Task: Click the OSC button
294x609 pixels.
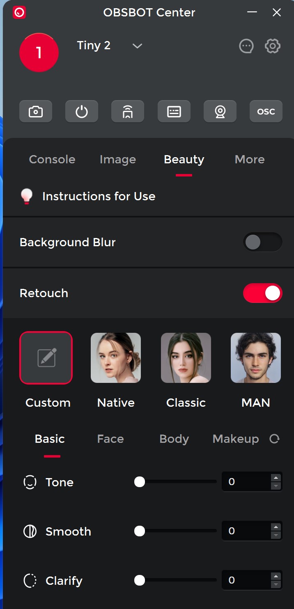Action: point(266,111)
